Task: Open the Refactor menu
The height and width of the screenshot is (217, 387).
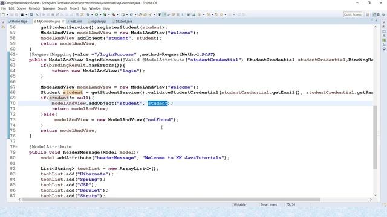Action: (x=34, y=8)
